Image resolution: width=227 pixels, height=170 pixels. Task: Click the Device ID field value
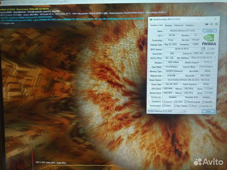204,53
